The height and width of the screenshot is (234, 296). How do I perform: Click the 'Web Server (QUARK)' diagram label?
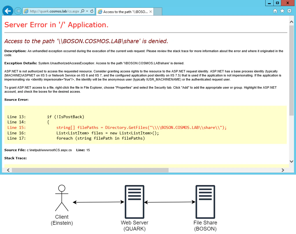135,226
